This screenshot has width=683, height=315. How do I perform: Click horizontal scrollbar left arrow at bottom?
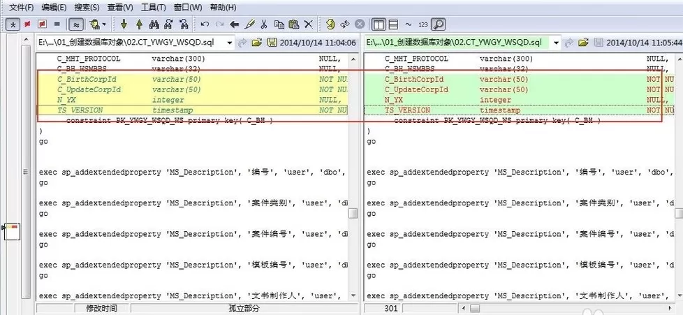pyautogui.click(x=464, y=309)
